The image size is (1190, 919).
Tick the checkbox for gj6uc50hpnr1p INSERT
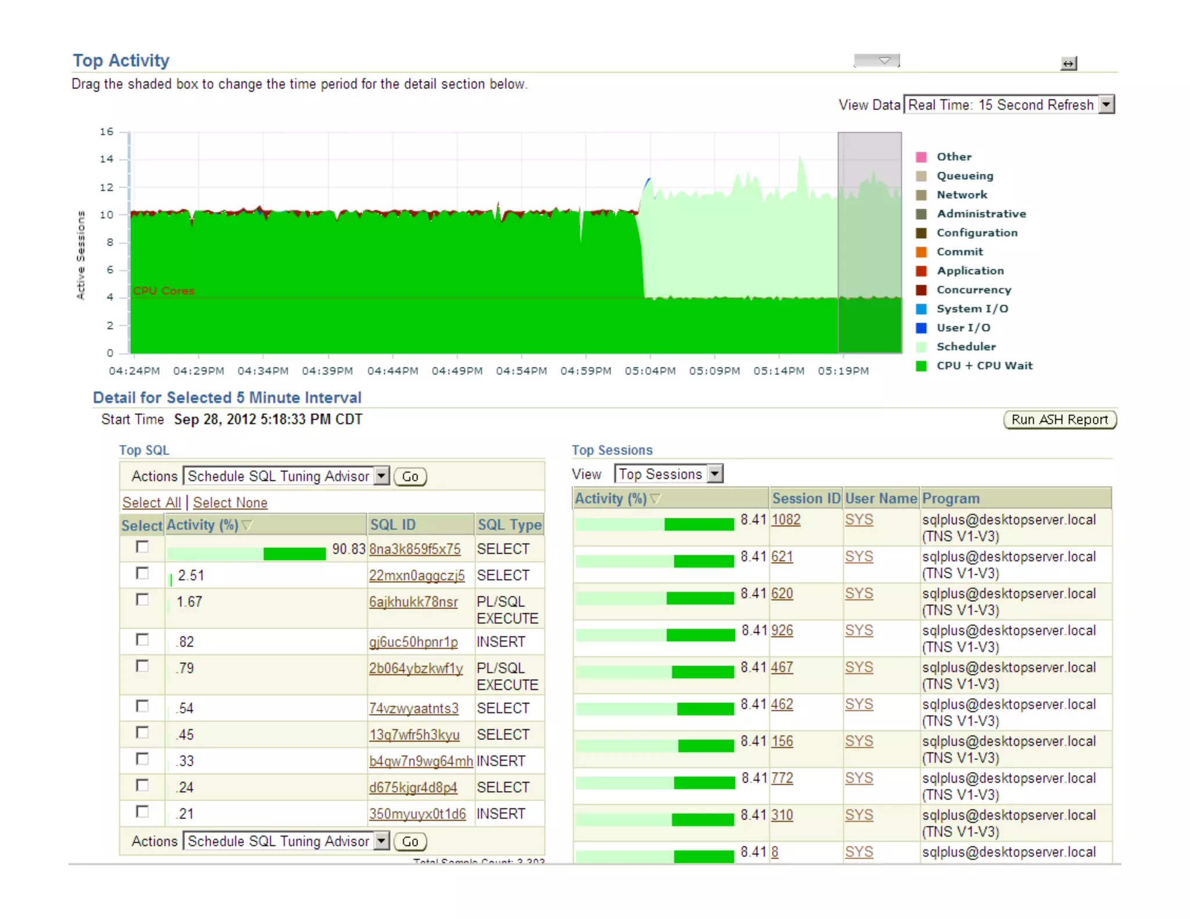(x=142, y=640)
